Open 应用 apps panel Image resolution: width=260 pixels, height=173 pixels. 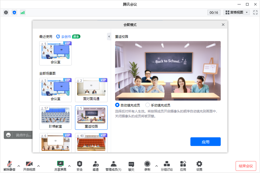tap(183, 166)
